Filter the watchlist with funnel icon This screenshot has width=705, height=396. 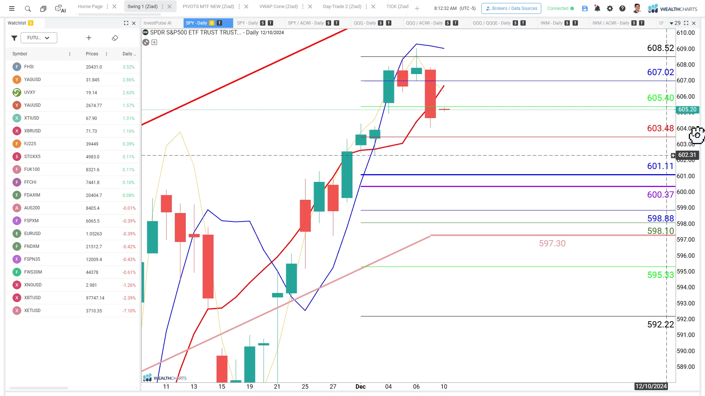(14, 38)
